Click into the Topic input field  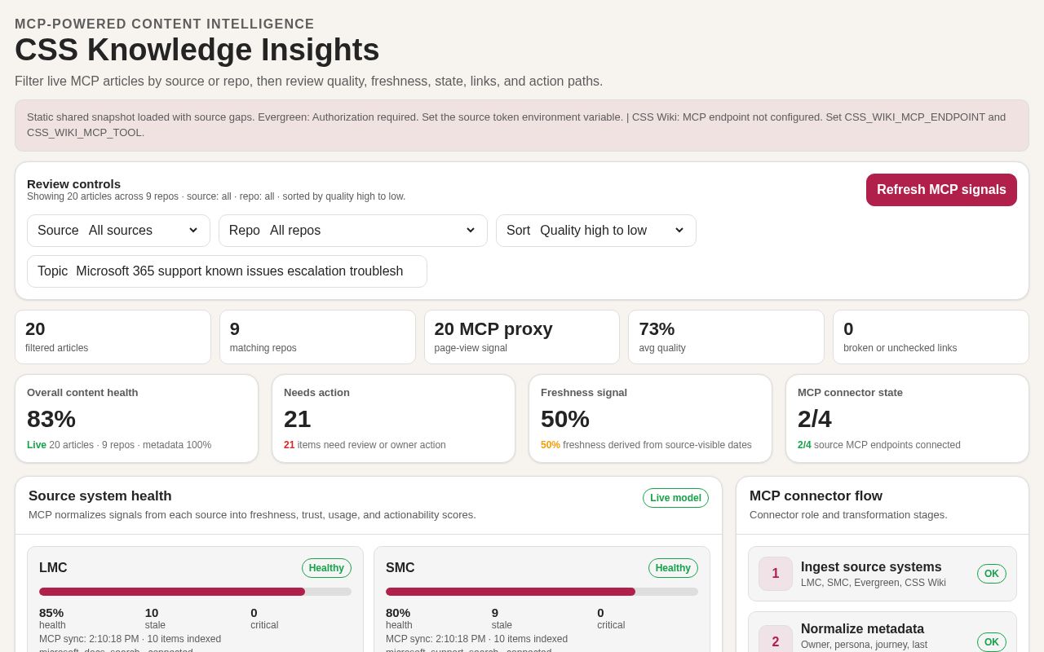coord(227,271)
